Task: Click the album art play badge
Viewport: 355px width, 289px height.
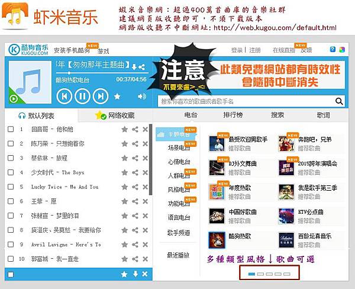Action: coord(14,99)
